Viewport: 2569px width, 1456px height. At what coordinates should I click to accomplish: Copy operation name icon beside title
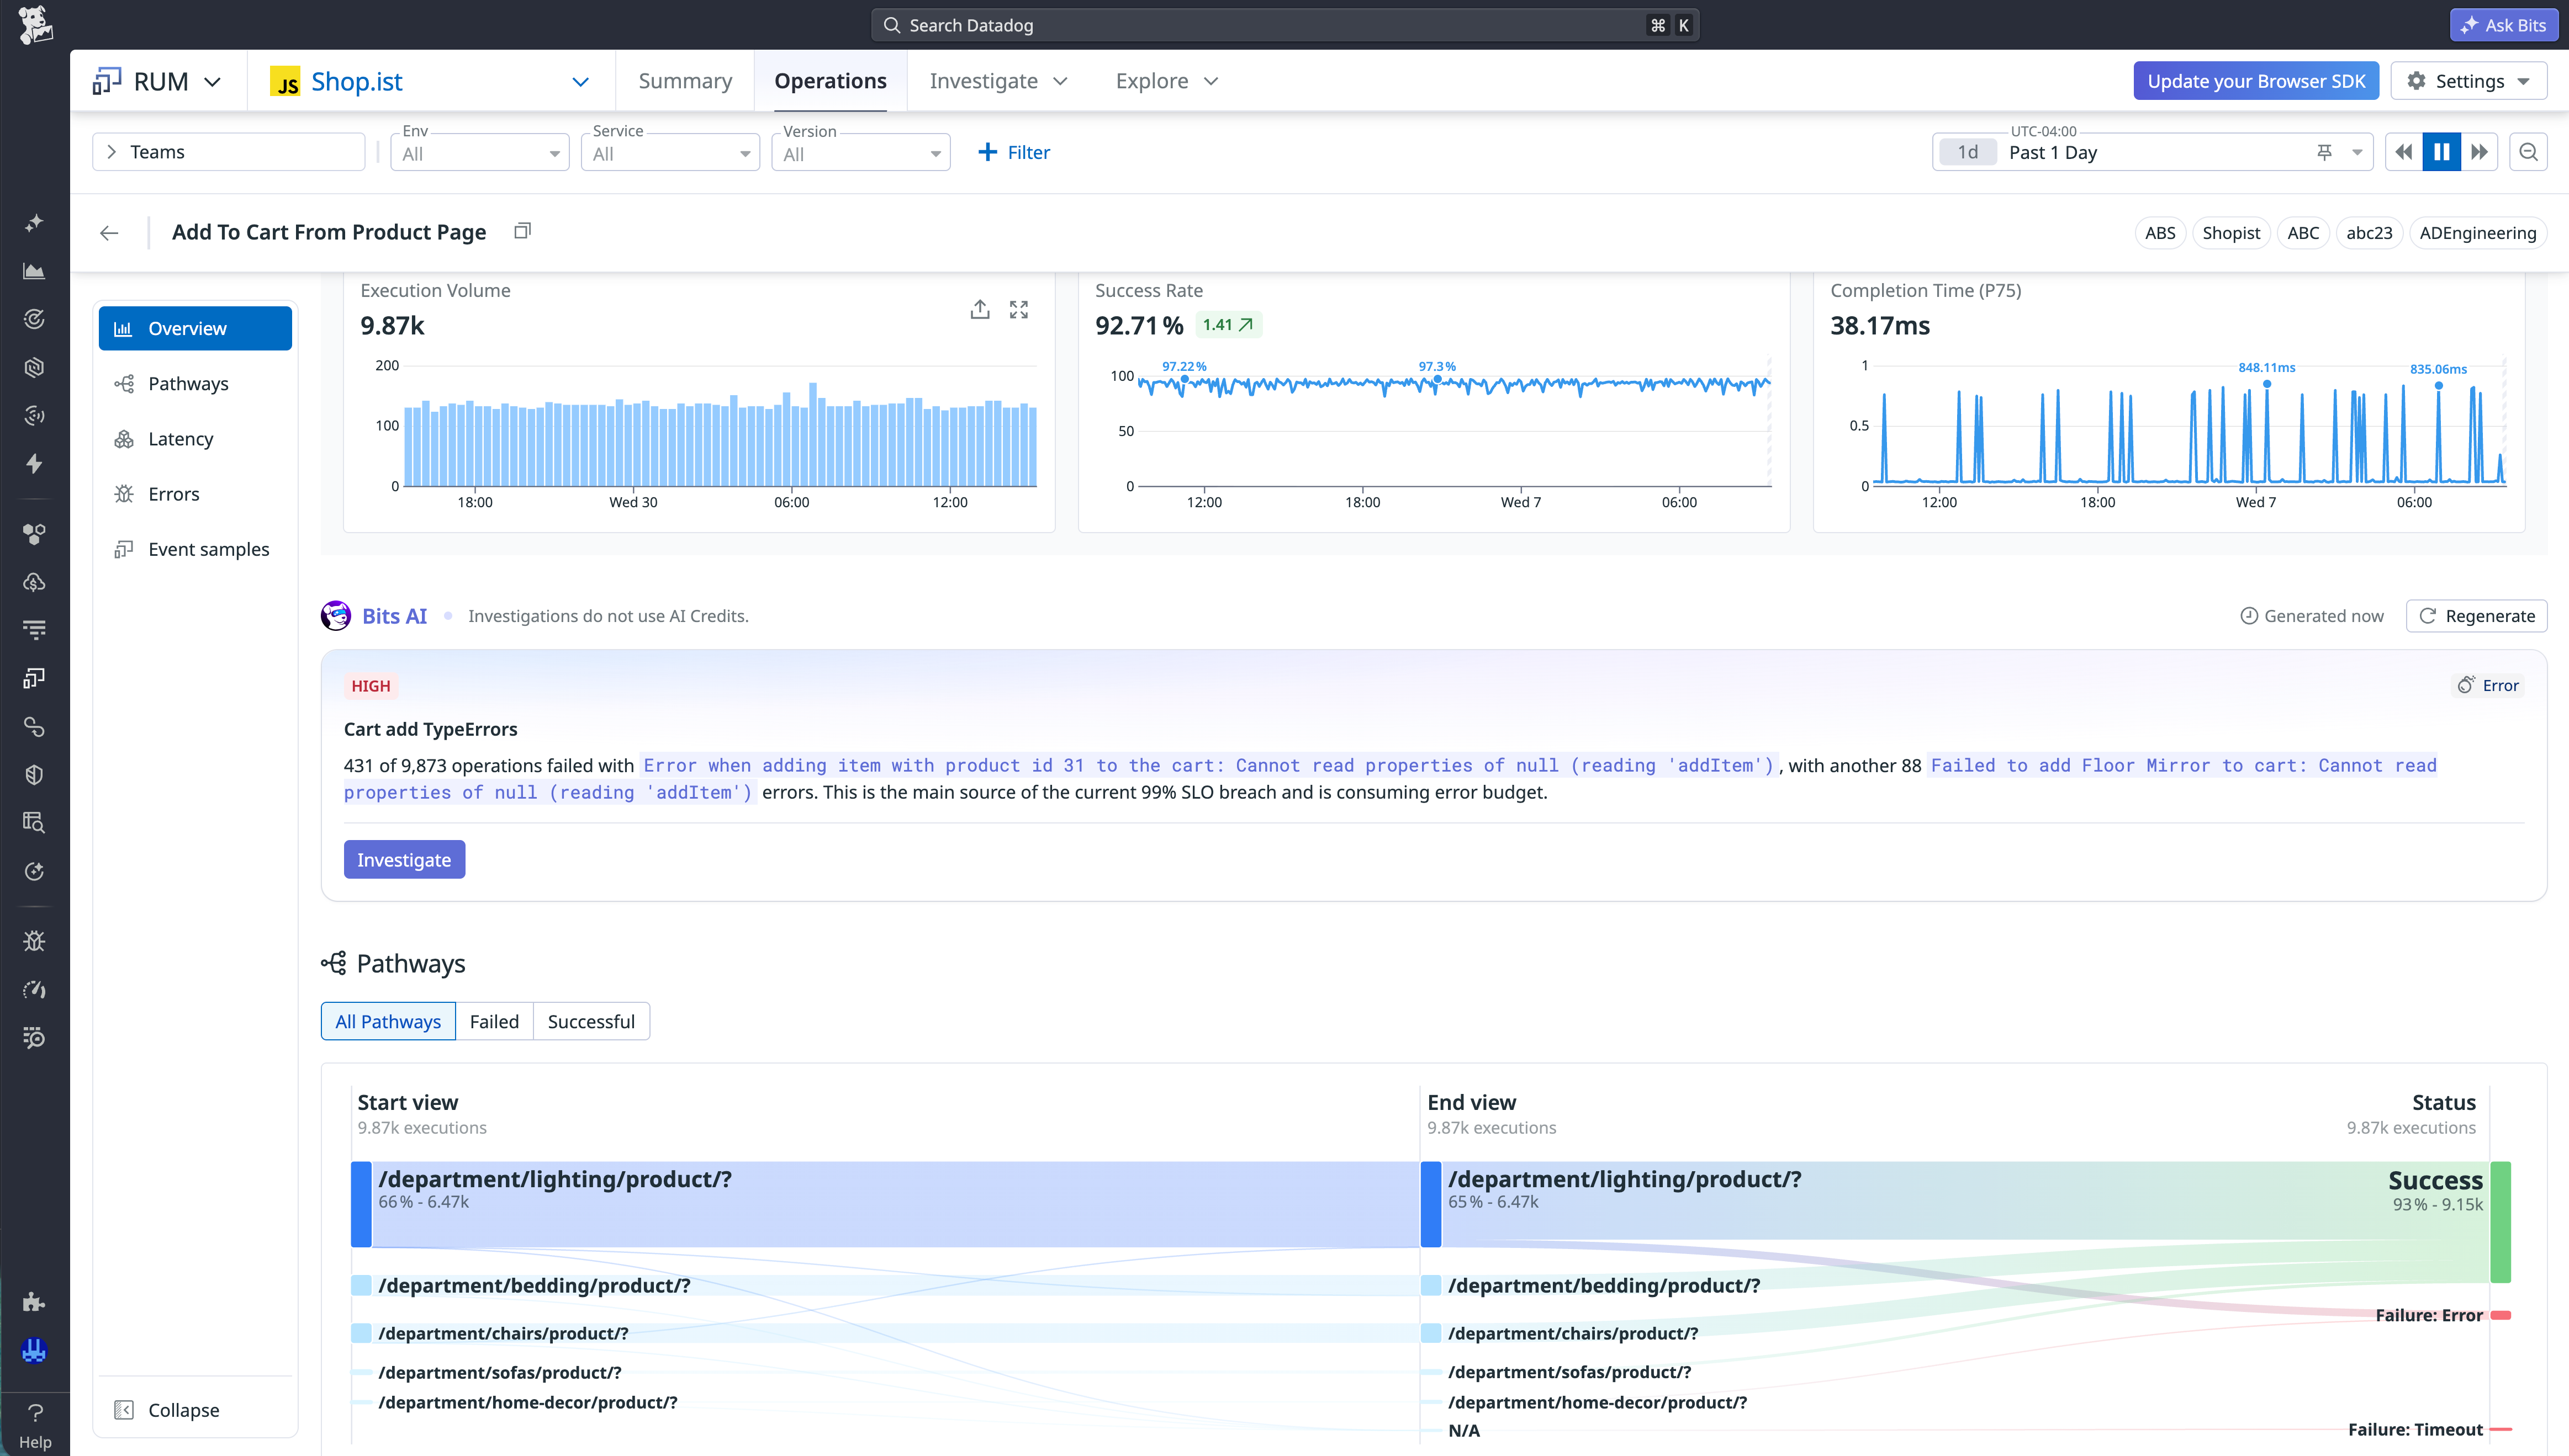522,231
